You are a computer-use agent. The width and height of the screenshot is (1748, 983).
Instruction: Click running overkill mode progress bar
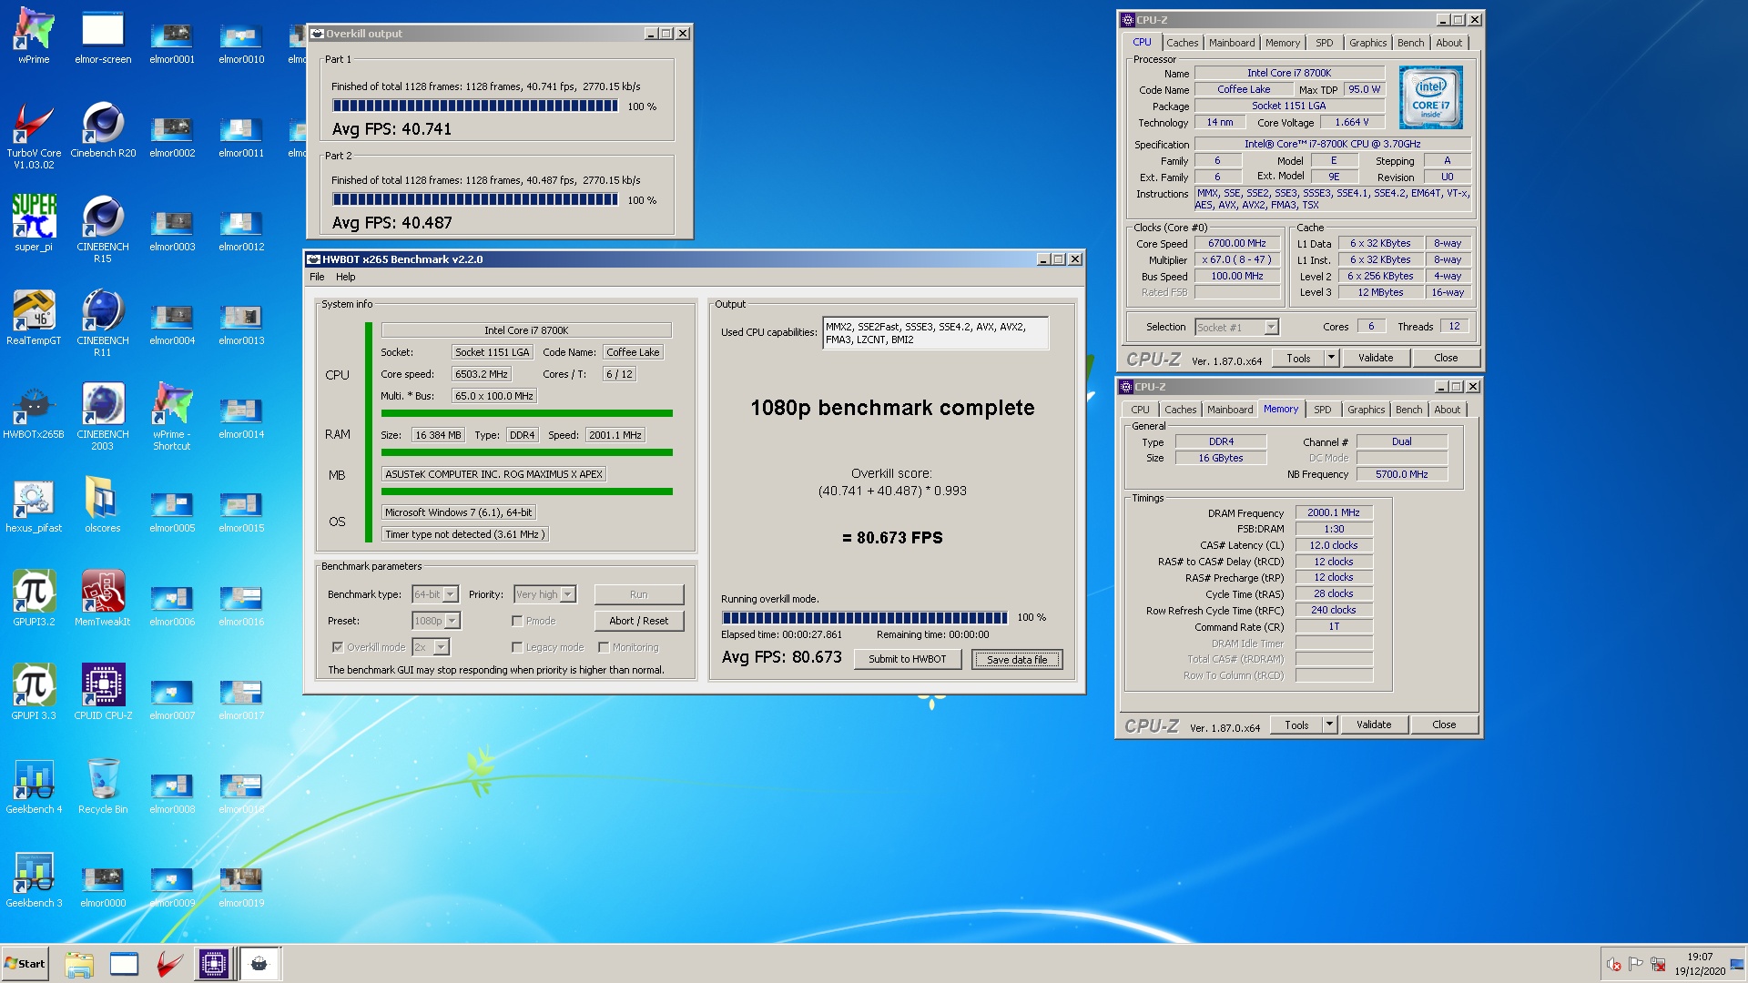864,617
